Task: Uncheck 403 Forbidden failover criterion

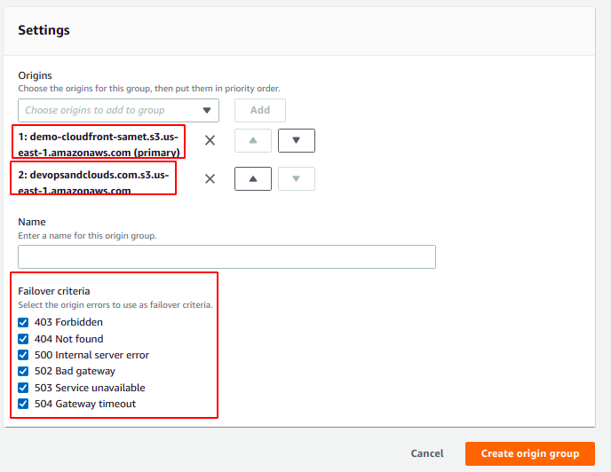Action: [x=23, y=323]
